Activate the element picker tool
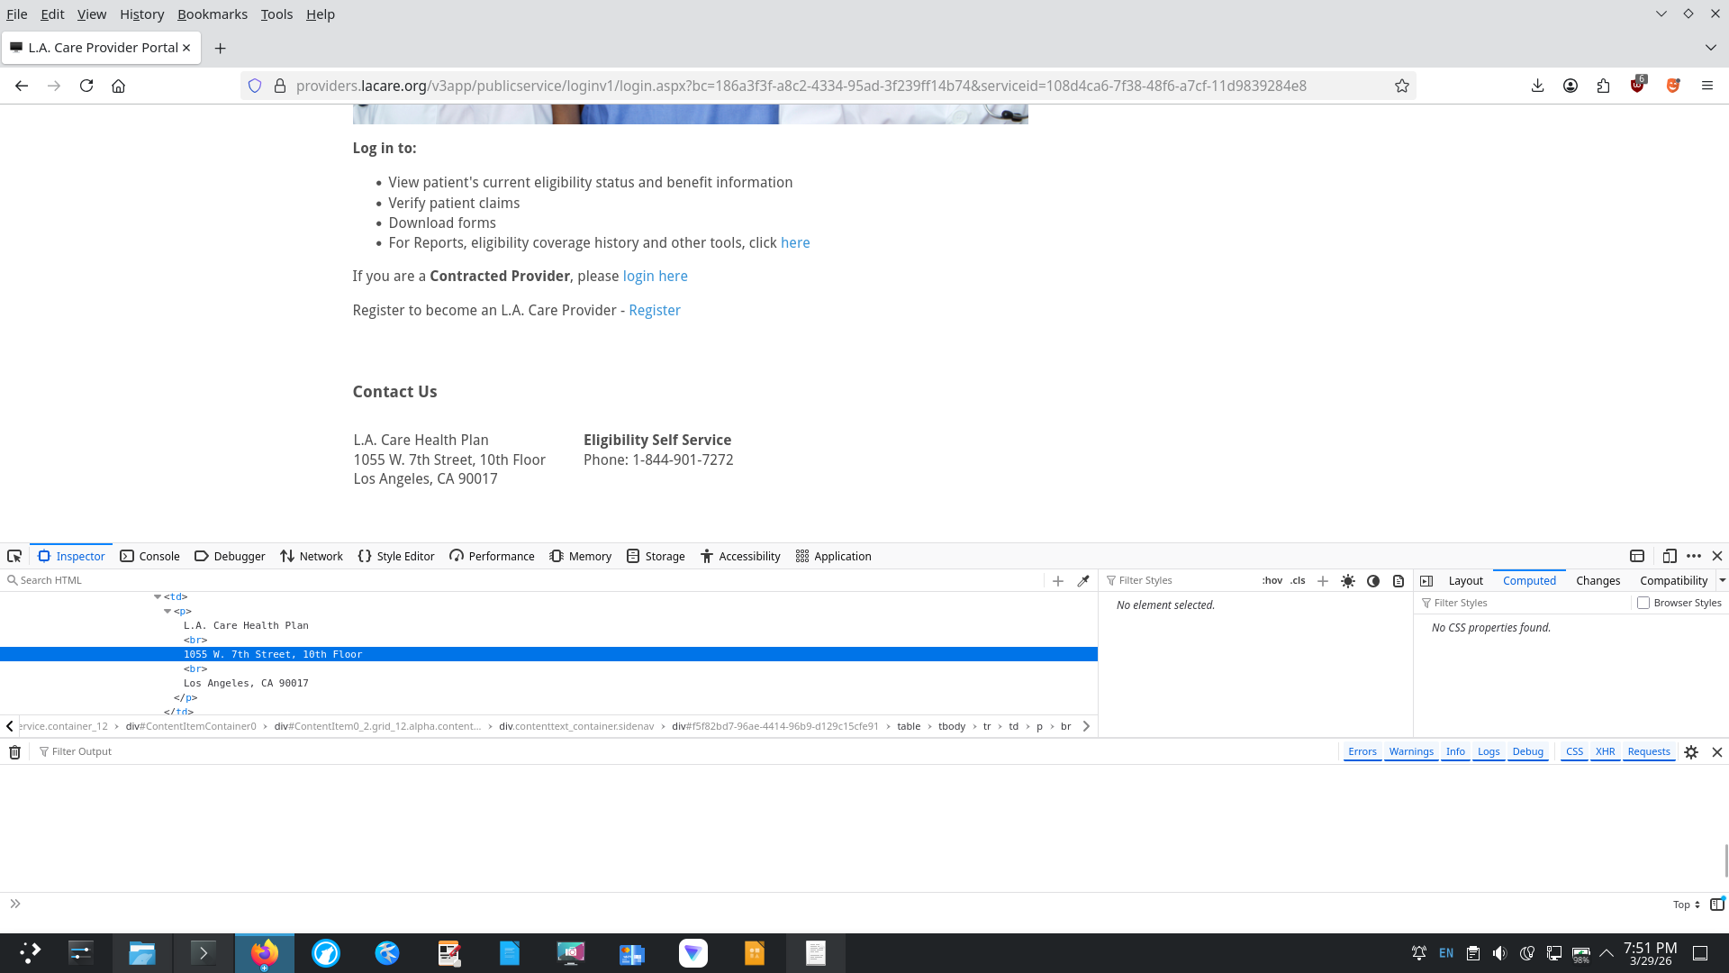Screen dimensions: 1729x973 click(14, 556)
